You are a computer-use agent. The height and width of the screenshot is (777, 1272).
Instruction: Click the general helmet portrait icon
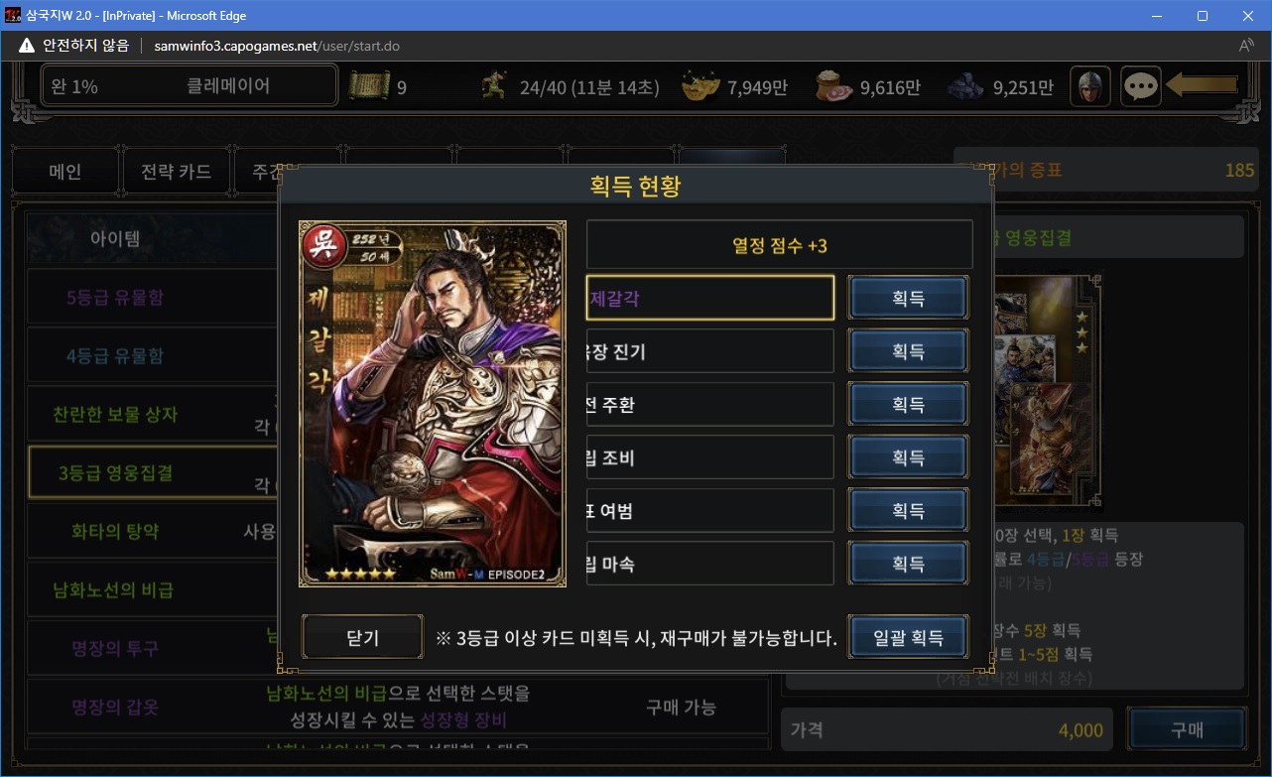pos(1090,86)
